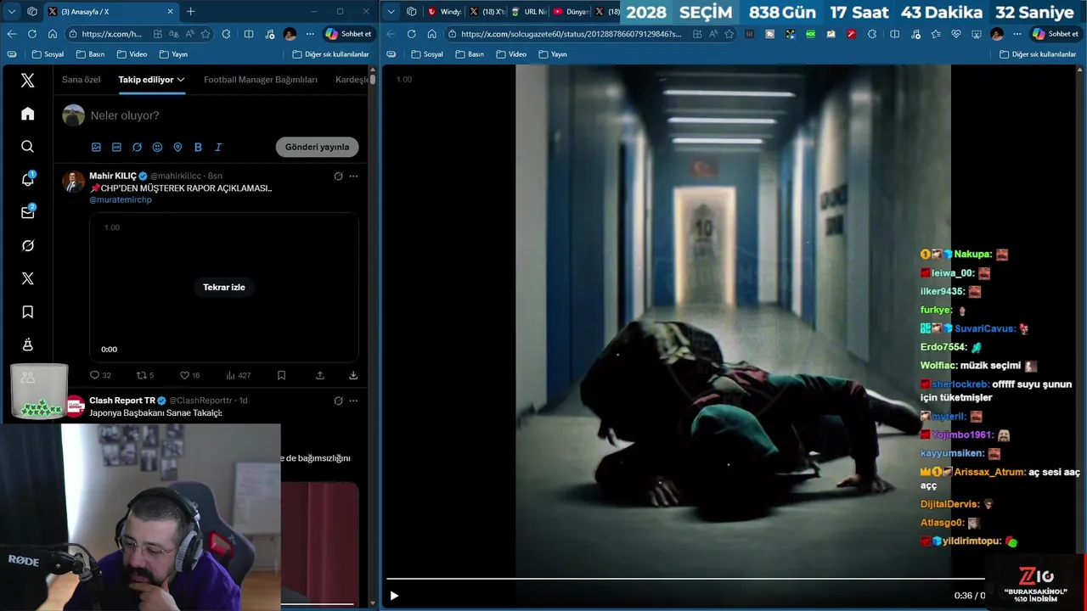Open settings ellipsis menu in left browser
Viewport: 1087px width, 611px height.
(309, 34)
